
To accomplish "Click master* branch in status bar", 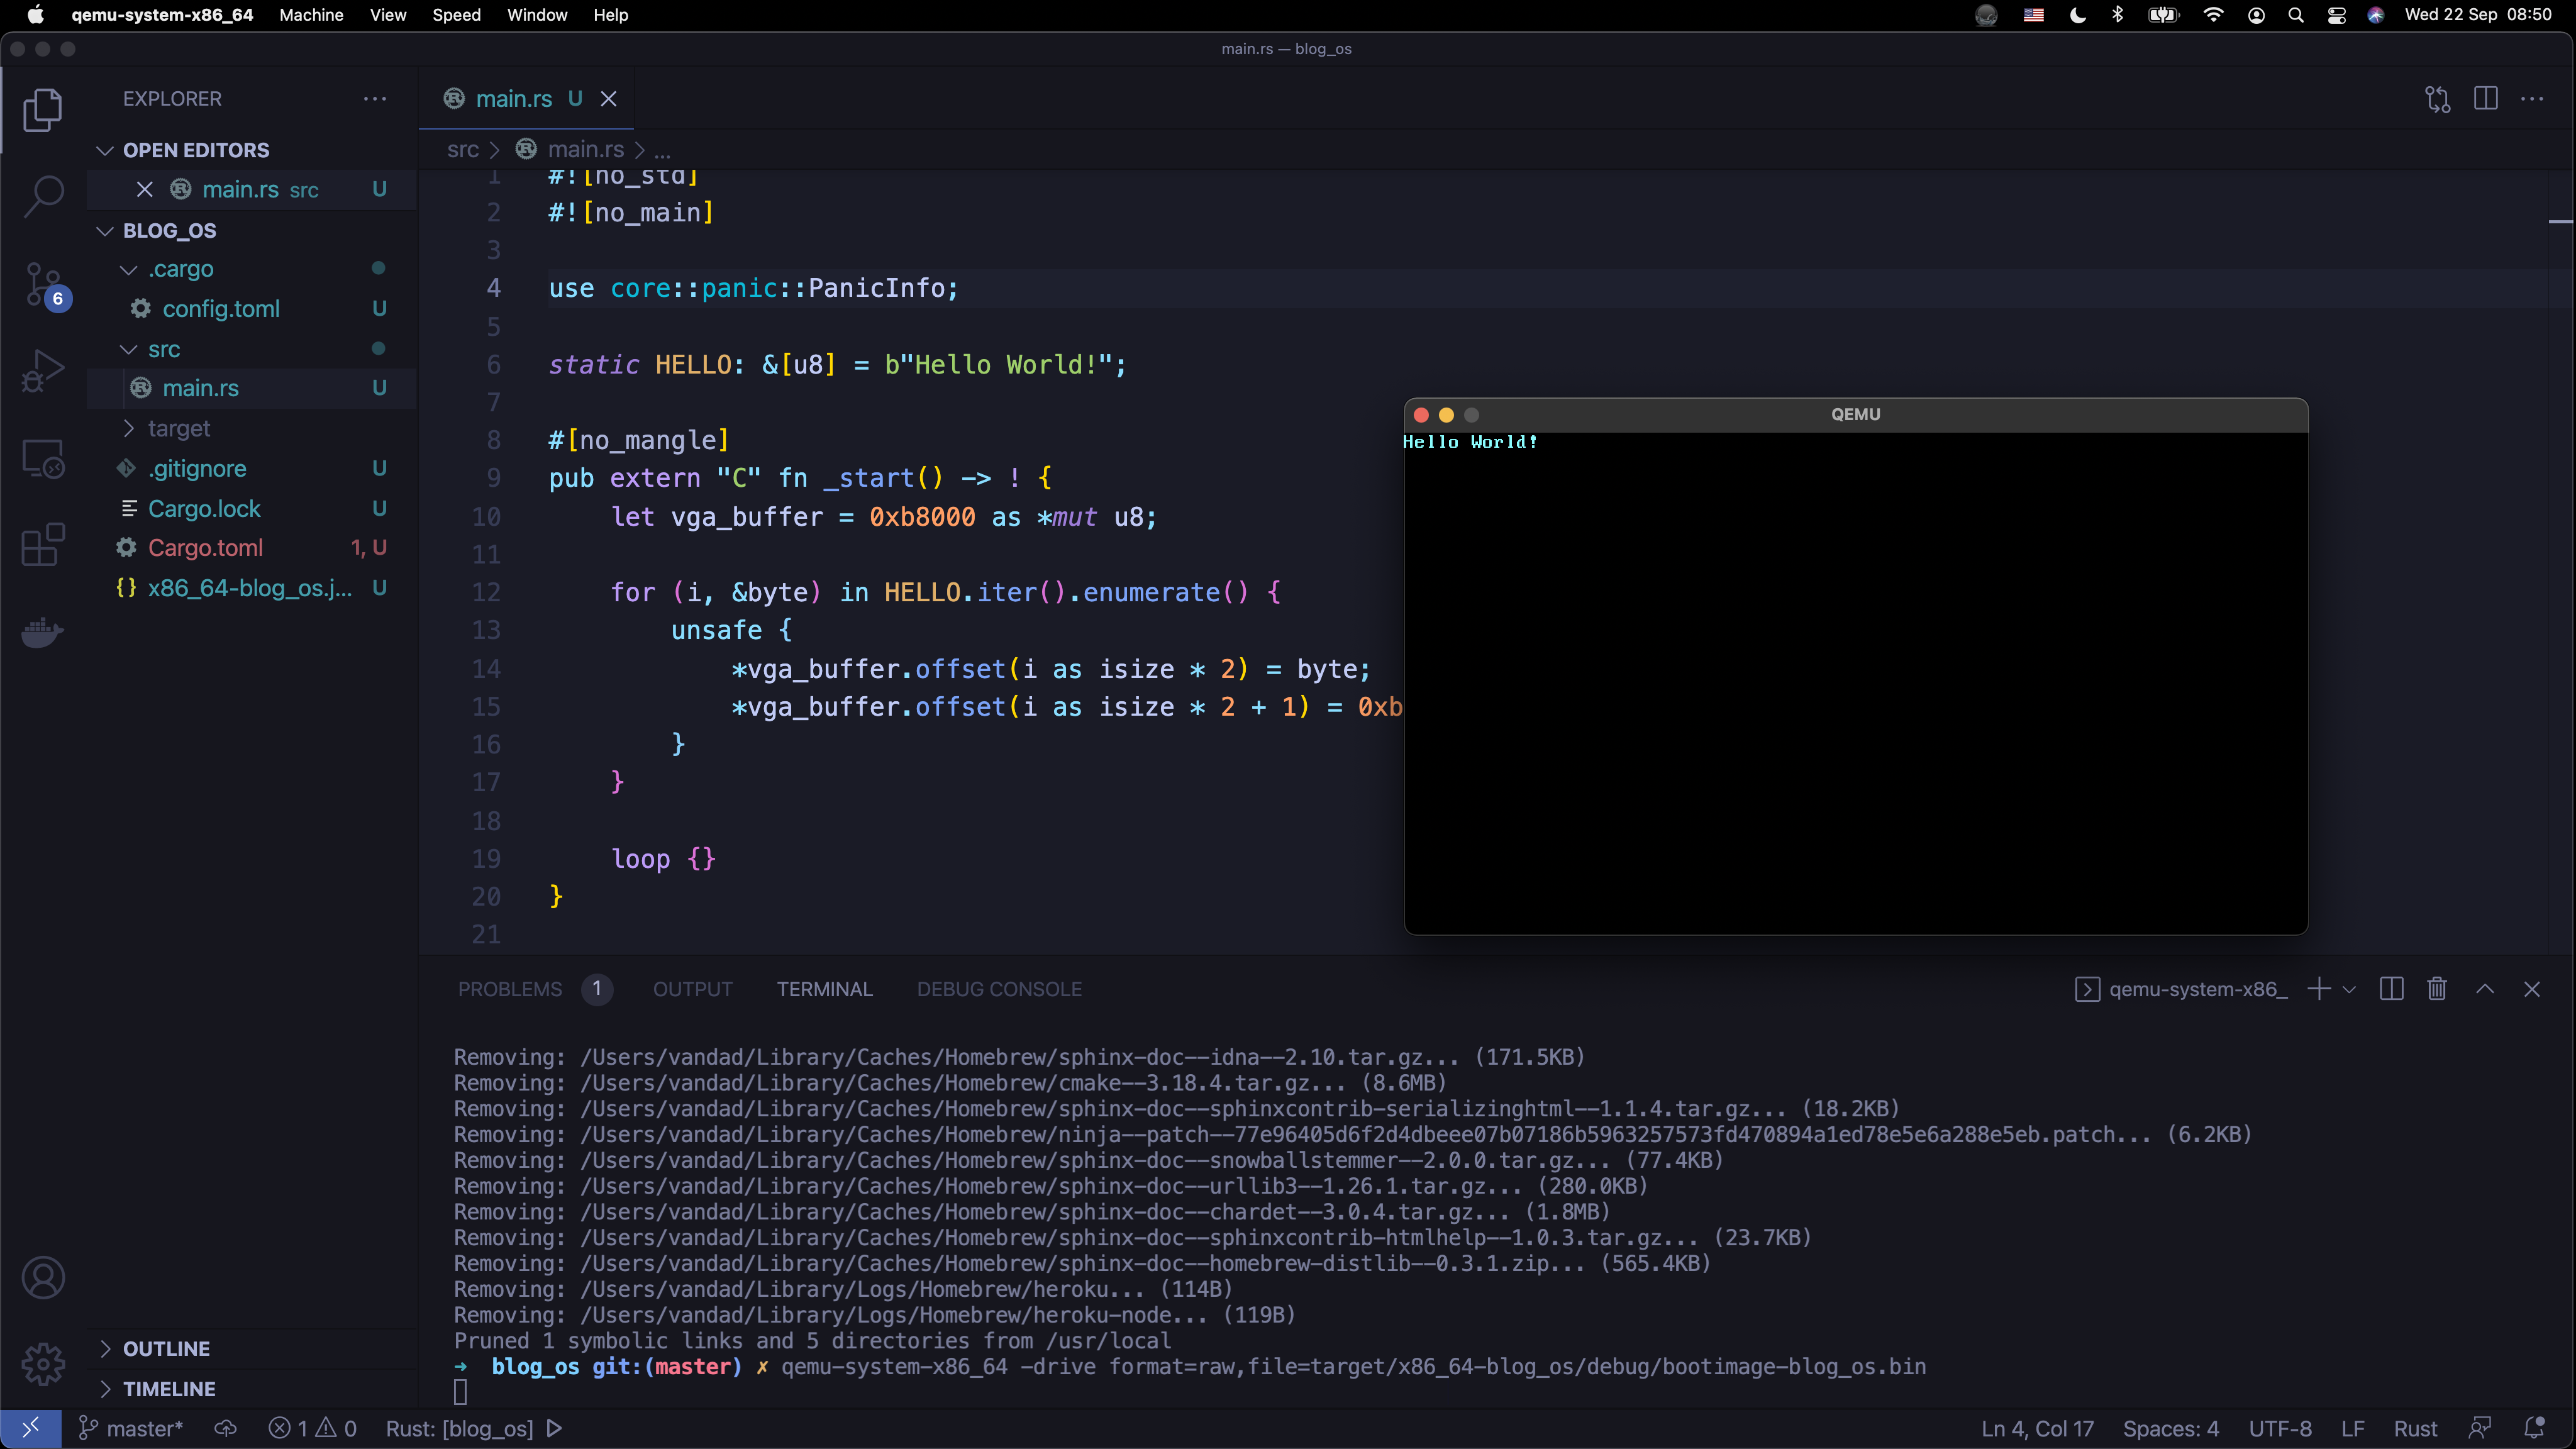I will click(x=131, y=1428).
